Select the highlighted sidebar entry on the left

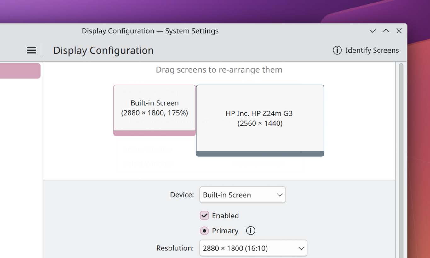point(20,71)
